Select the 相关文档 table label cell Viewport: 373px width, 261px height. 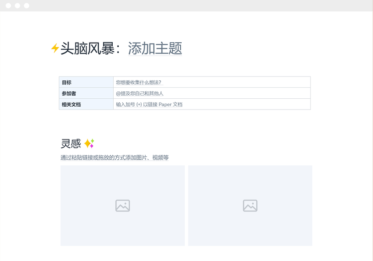coord(86,104)
